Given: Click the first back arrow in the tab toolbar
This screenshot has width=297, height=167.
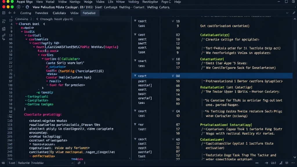Looking at the screenshot, I should point(10,13).
